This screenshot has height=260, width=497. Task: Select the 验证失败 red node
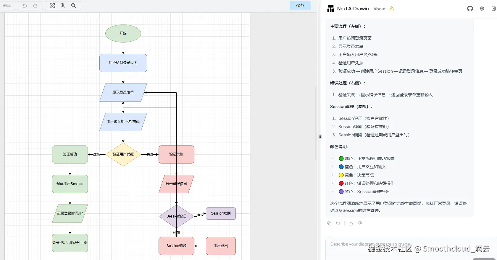(176, 154)
